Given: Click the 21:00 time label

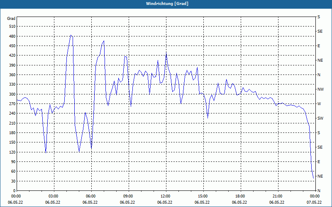Looking at the screenshot, I should [x=278, y=196].
